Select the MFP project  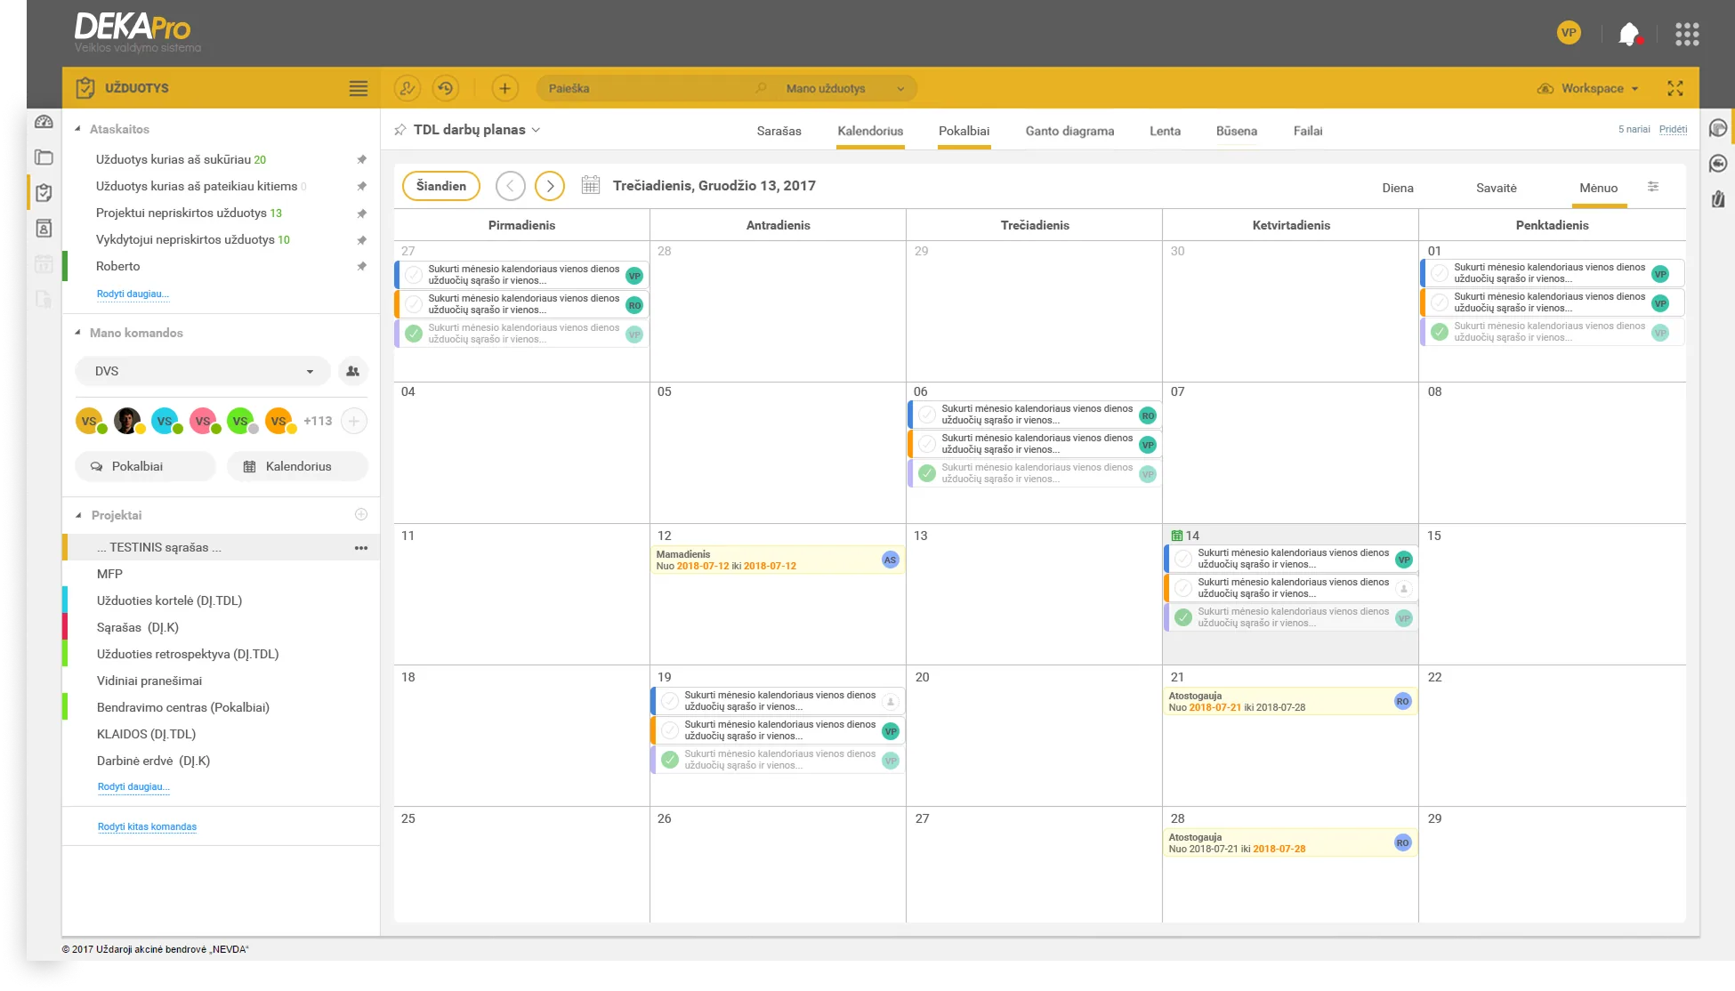tap(109, 574)
